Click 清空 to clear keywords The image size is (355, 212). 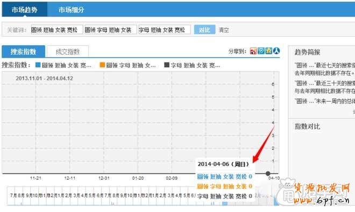(224, 30)
